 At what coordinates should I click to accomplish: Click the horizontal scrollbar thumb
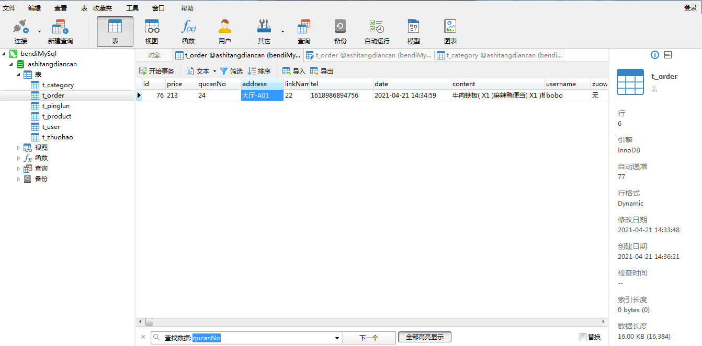point(149,322)
